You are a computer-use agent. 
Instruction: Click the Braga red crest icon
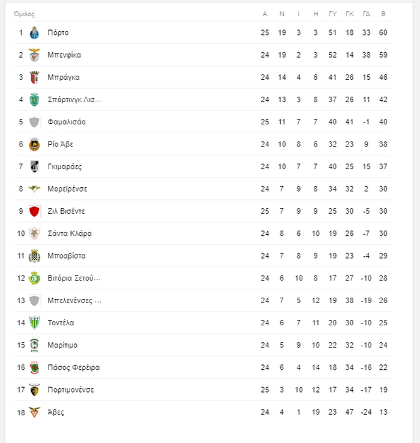(x=34, y=77)
